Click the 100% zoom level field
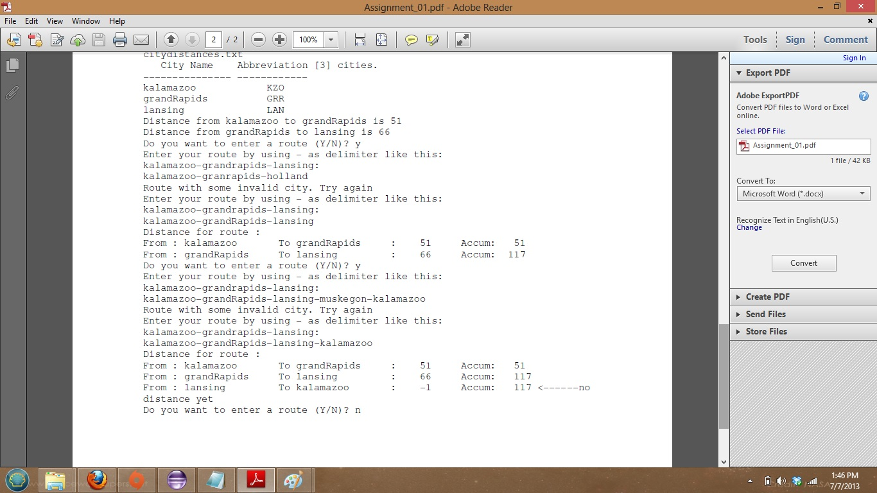 pyautogui.click(x=308, y=40)
